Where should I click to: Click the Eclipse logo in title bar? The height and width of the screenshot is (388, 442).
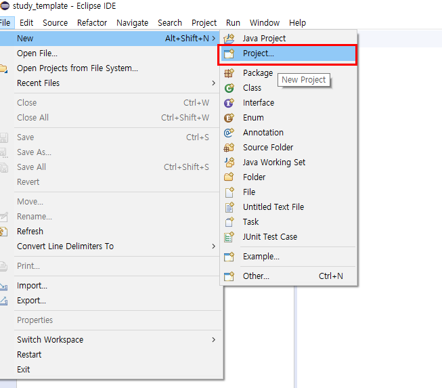[x=5, y=6]
